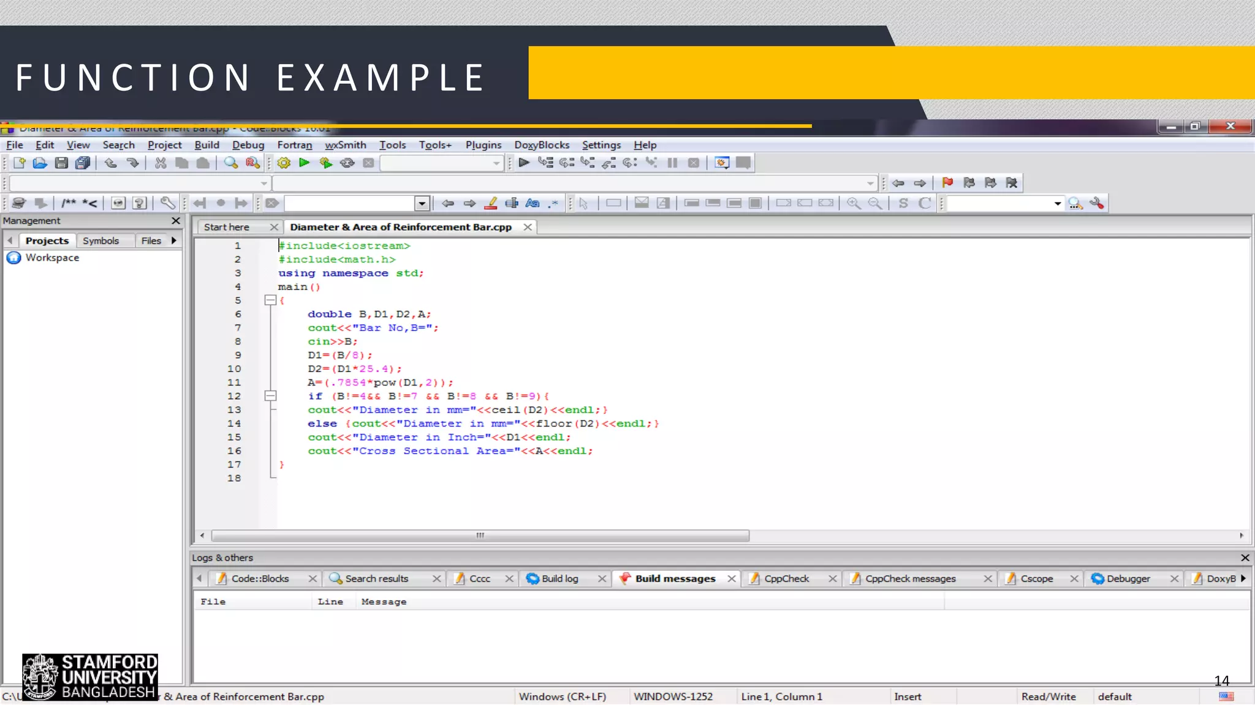Collapse the fold marker at line 5
This screenshot has width=1255, height=705.
pos(270,300)
